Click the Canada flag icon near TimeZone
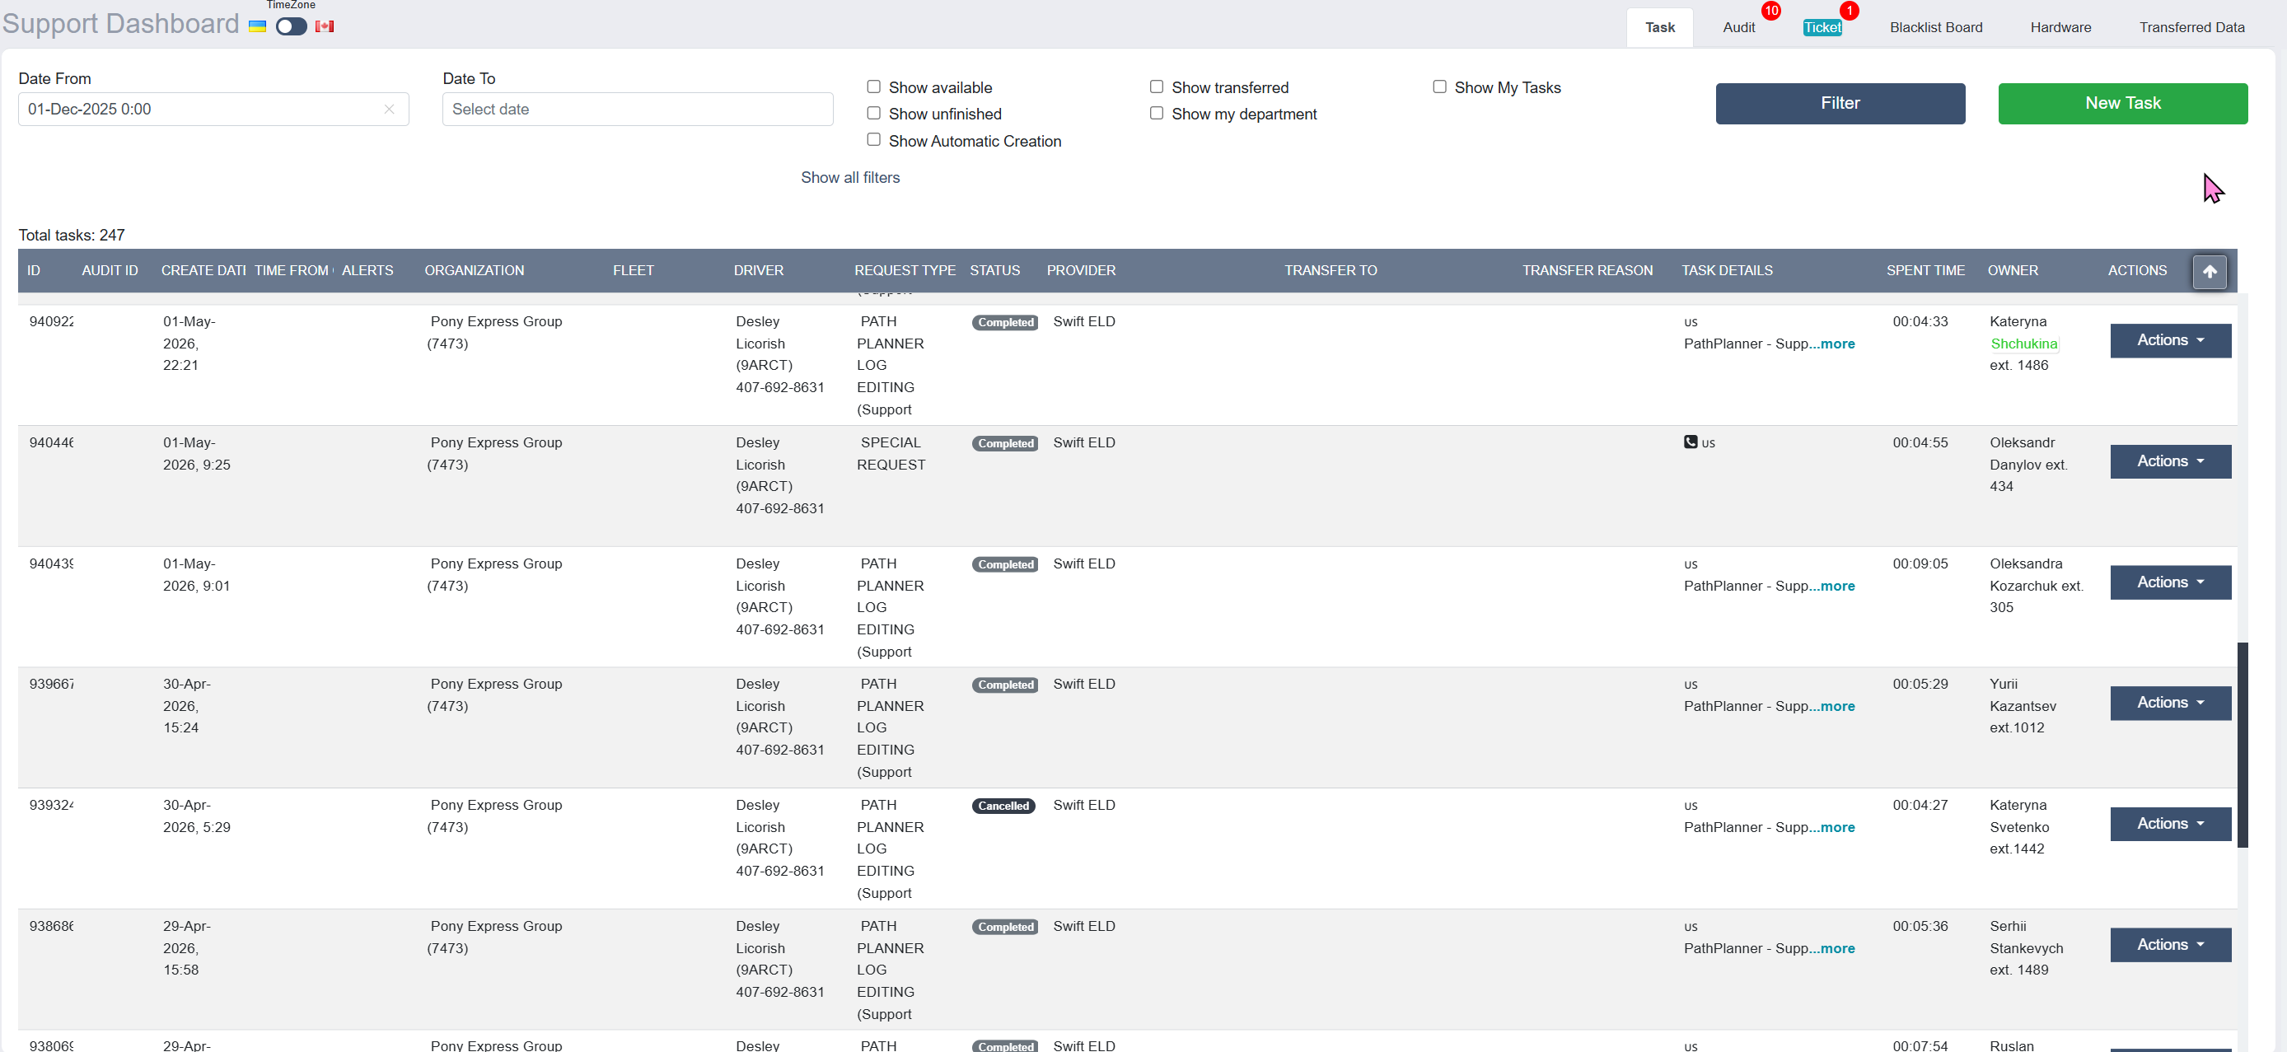 [x=325, y=26]
